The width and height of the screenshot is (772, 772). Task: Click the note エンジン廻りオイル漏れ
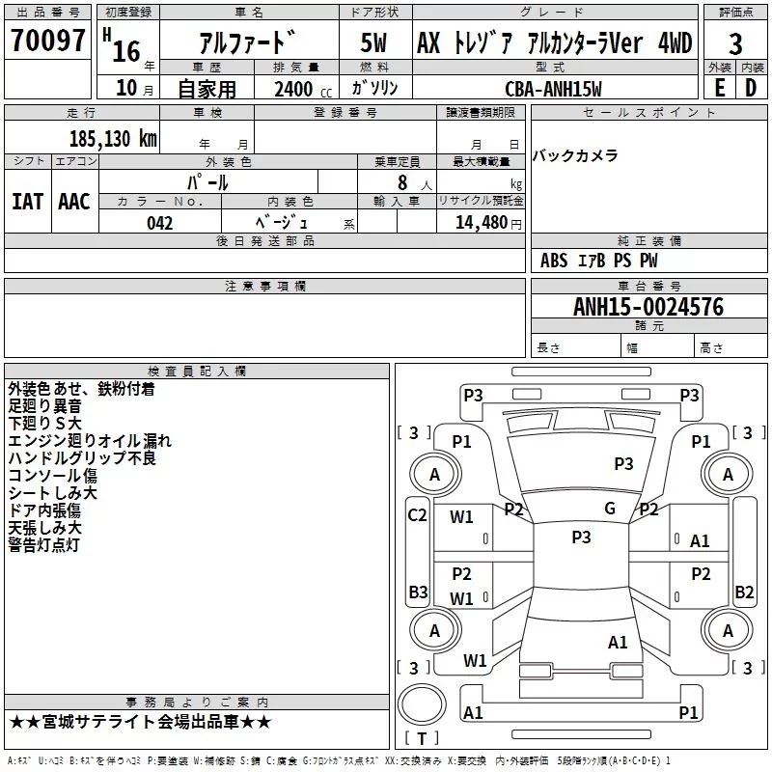(90, 441)
